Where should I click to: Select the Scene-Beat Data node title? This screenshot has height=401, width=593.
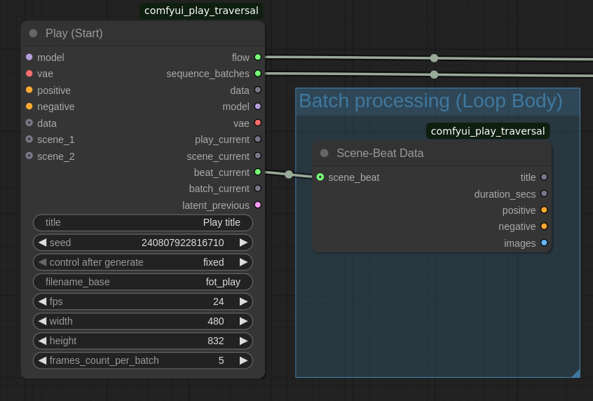click(x=380, y=153)
